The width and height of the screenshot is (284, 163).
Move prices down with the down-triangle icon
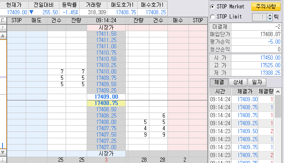point(3,152)
